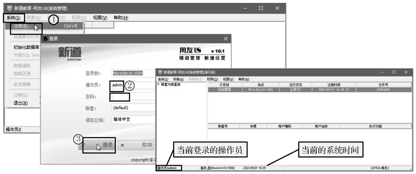Click 正常(0) status cell
Screen dimensions: 416x174
pos(295,90)
